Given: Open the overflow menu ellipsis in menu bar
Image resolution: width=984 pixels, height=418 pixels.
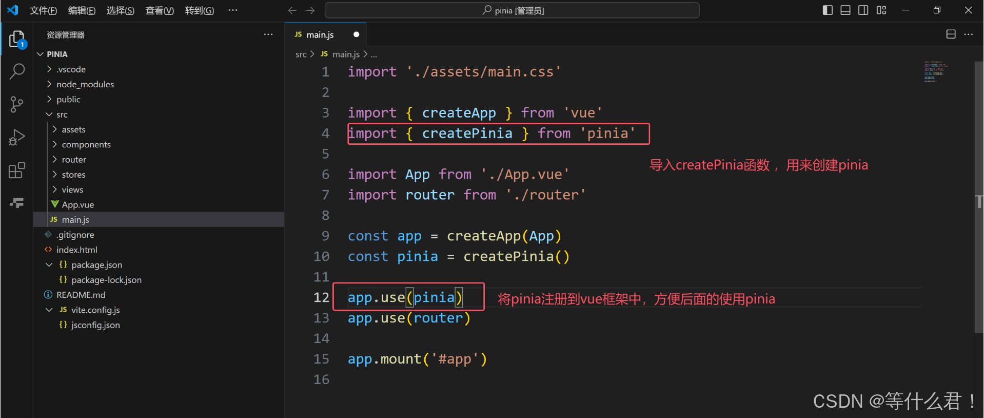Looking at the screenshot, I should point(233,10).
